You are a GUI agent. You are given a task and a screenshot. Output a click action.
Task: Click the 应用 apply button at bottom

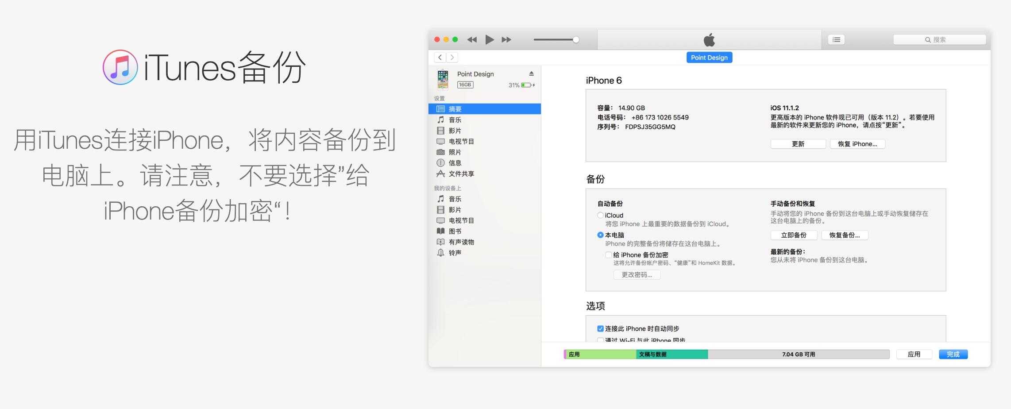[914, 354]
